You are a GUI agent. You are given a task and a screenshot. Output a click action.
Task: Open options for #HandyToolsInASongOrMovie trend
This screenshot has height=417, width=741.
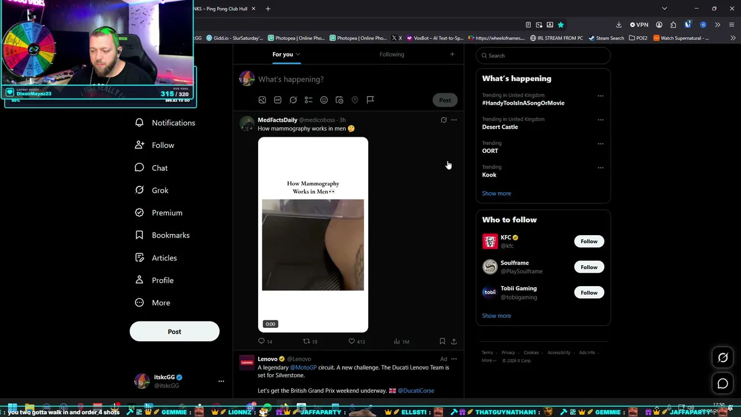click(600, 96)
